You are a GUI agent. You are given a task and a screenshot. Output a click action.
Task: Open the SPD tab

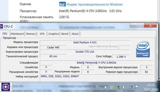[42, 34]
